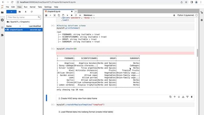Select chapter9.ipynb in file list
This screenshot has height=115, width=204.
tap(24, 30)
